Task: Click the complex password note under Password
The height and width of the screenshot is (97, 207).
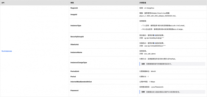Action: (x=172, y=92)
